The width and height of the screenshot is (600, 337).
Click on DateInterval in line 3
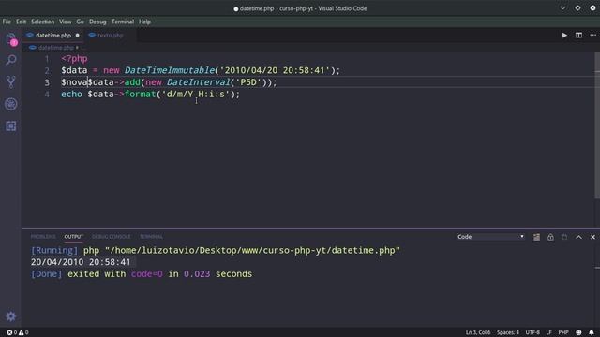199,82
